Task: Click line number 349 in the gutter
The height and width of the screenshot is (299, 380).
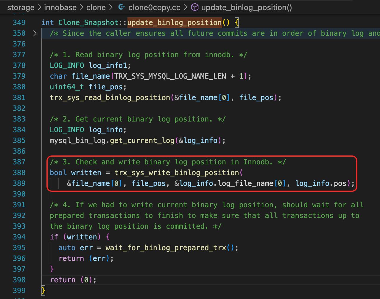Action: [19, 23]
